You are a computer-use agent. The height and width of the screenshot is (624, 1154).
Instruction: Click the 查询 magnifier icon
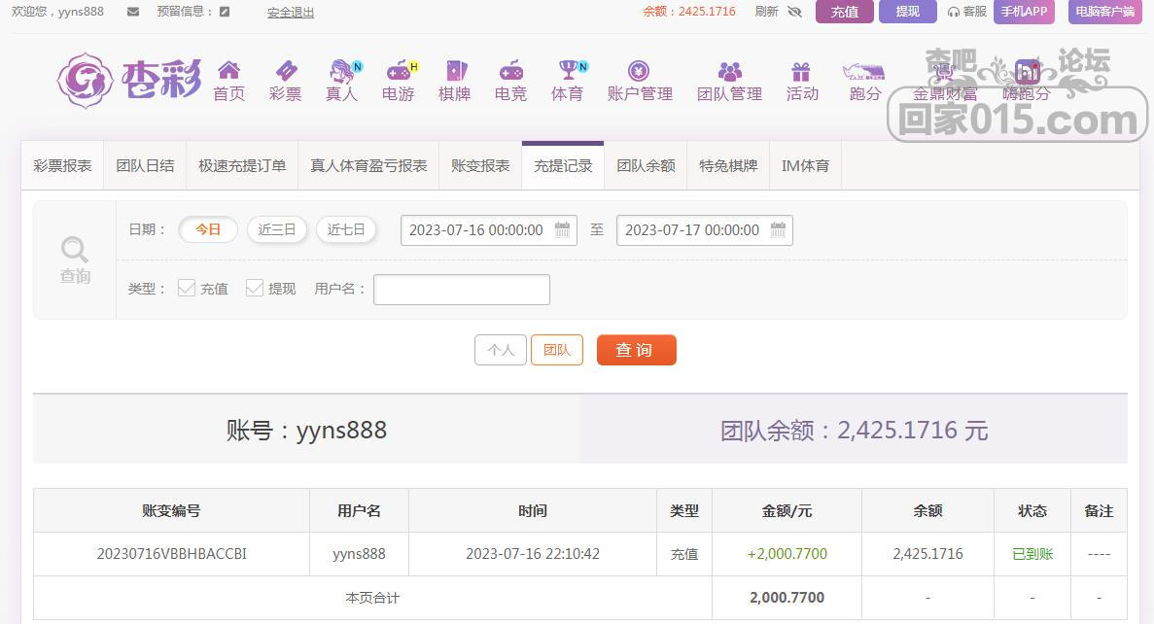[x=74, y=250]
